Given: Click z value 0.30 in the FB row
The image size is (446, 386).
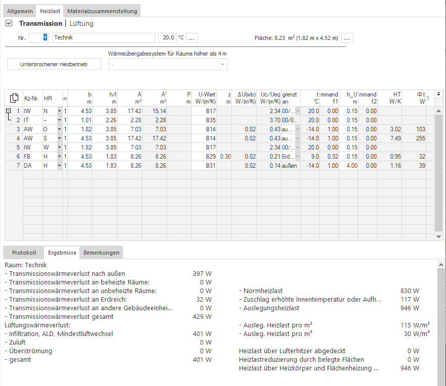Looking at the screenshot, I should point(224,157).
